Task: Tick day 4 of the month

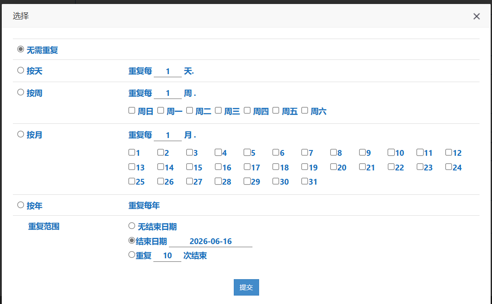Action: pos(218,152)
